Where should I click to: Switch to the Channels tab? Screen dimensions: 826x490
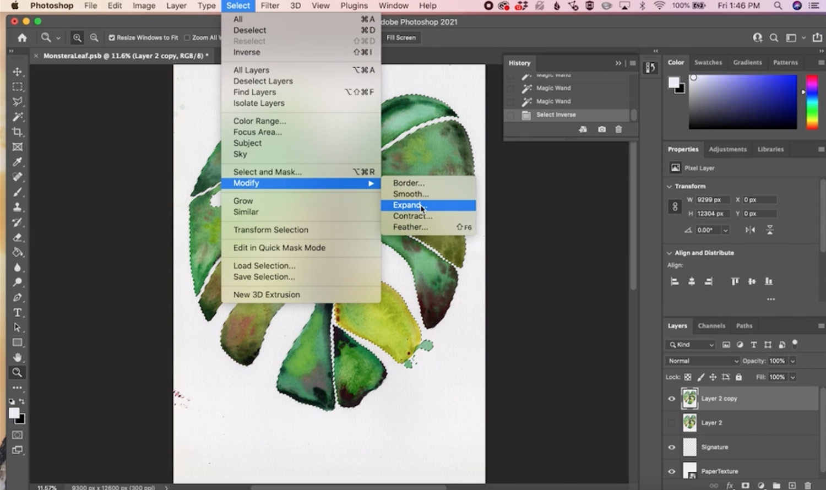[x=711, y=325]
